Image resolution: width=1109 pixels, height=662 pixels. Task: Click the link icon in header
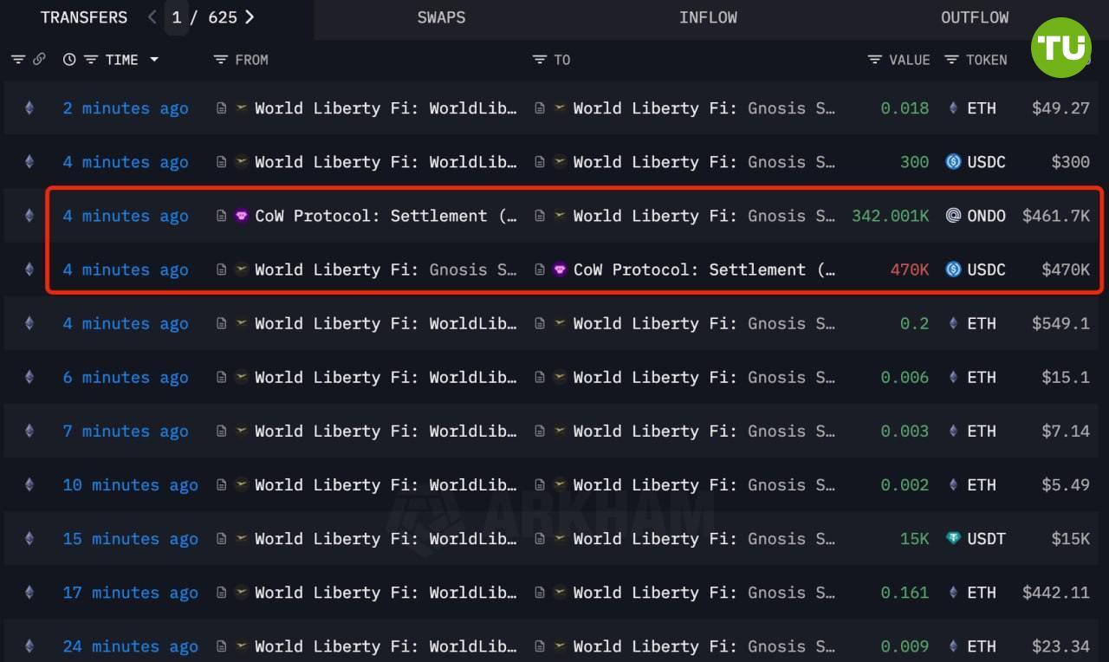coord(39,60)
